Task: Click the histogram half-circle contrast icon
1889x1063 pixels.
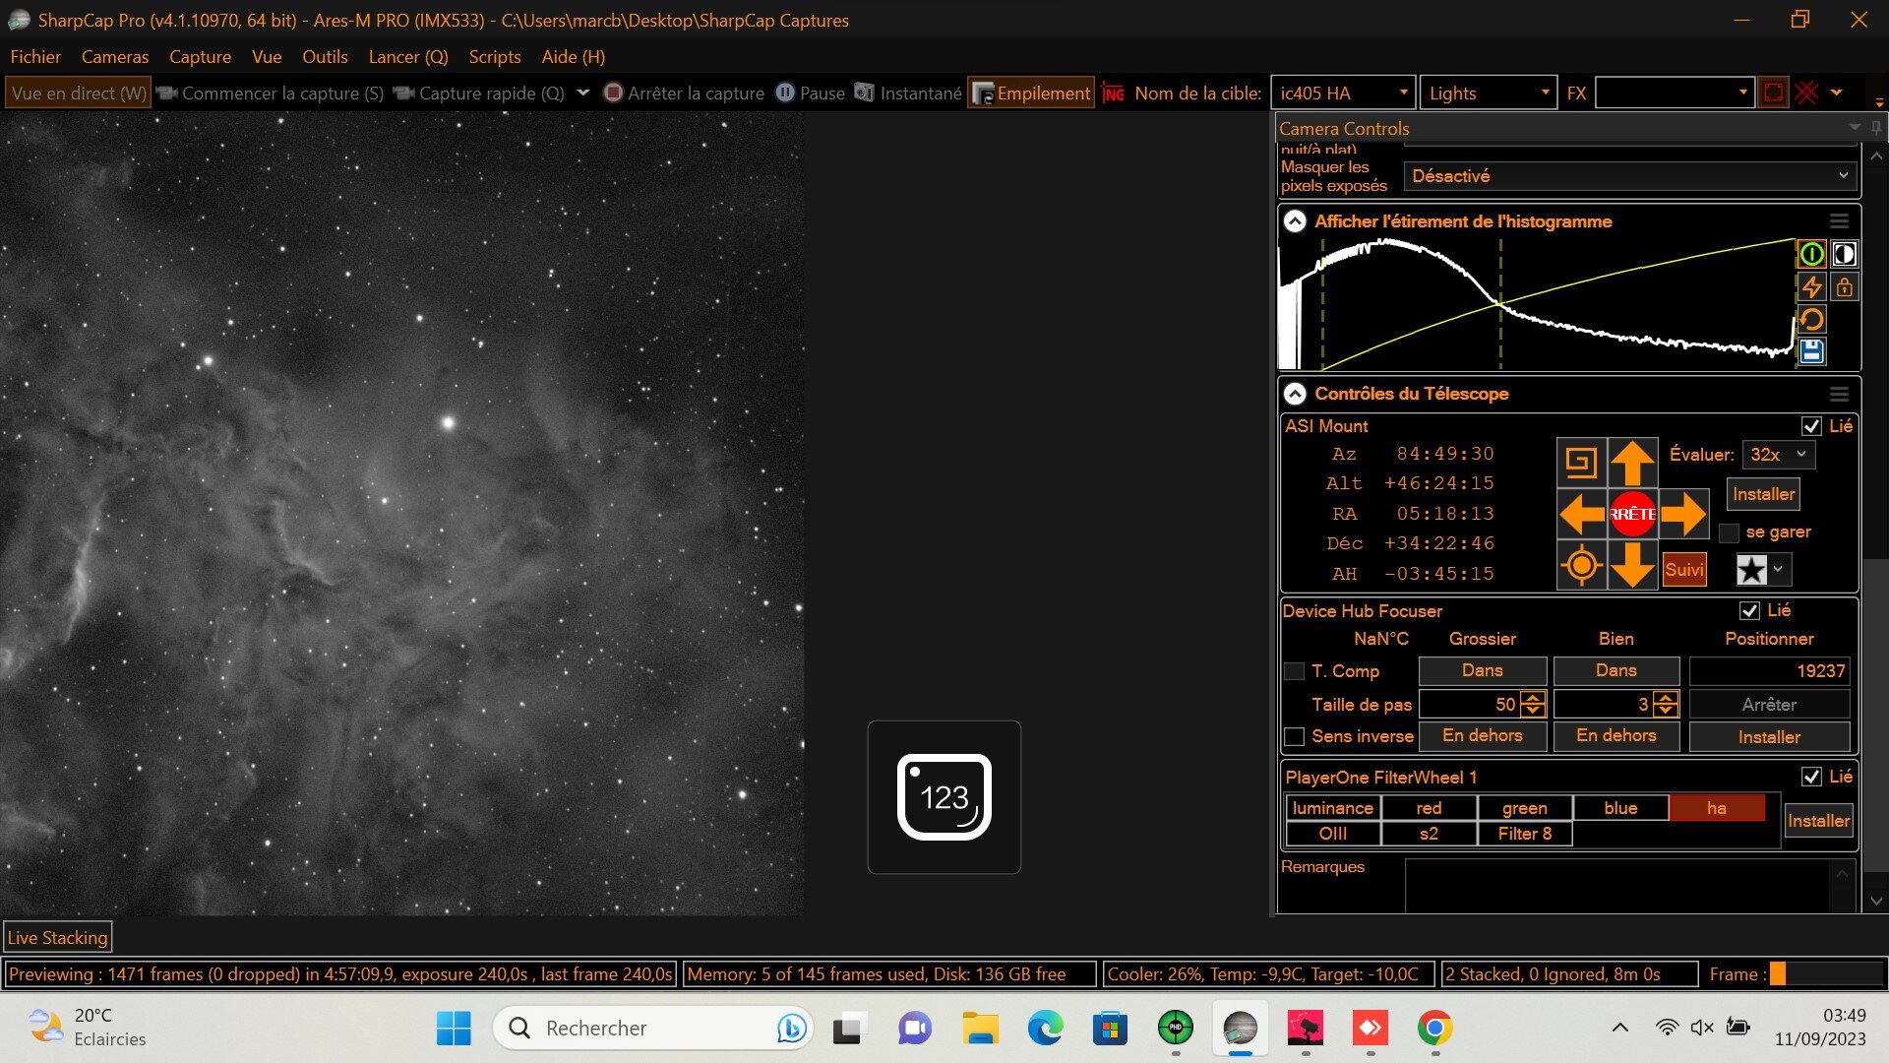Action: [x=1844, y=254]
